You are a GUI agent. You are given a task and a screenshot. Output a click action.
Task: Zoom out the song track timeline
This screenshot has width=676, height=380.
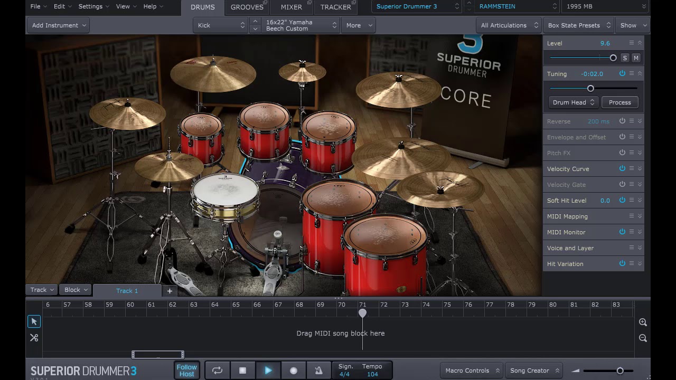point(643,338)
